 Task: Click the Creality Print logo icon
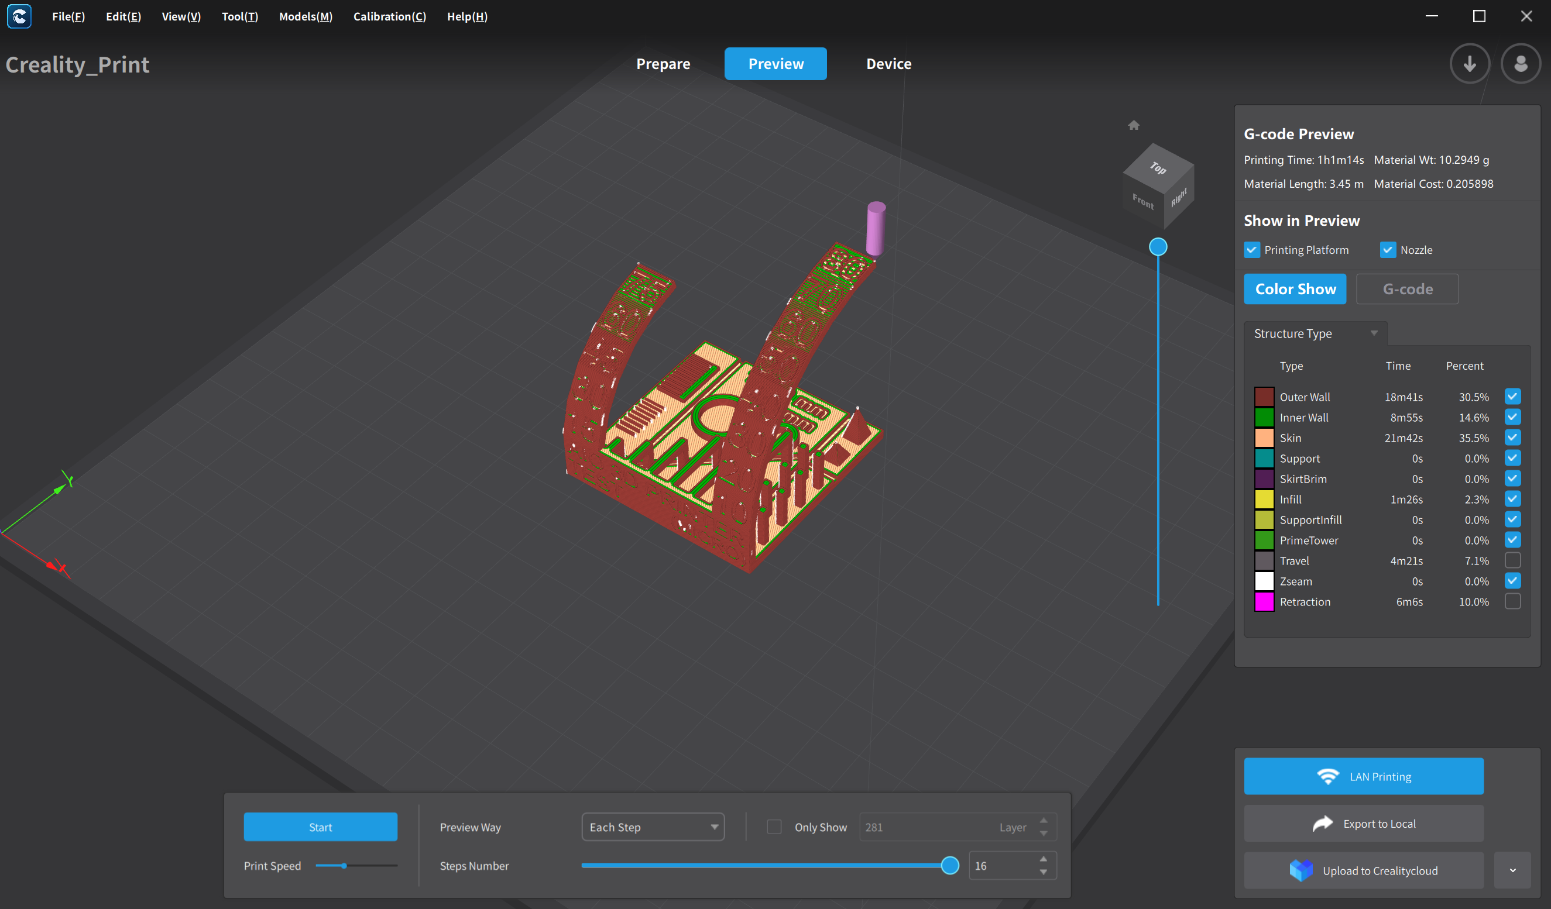[x=19, y=16]
